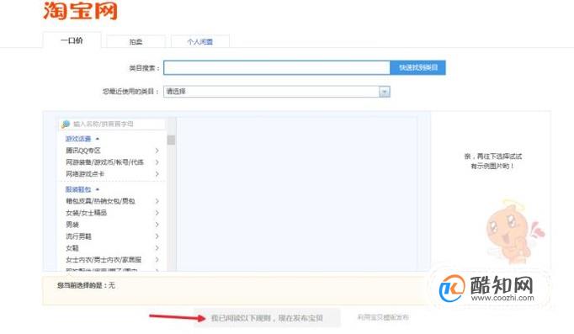Open the recently used category dropdown
The width and height of the screenshot is (574, 334).
pyautogui.click(x=277, y=92)
